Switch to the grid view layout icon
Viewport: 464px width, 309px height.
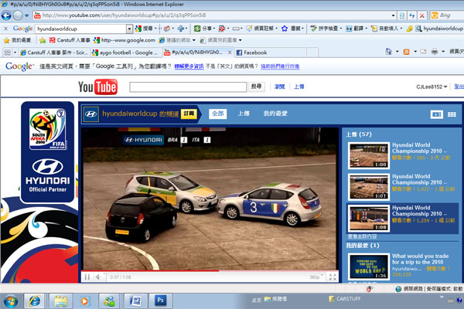[451, 114]
